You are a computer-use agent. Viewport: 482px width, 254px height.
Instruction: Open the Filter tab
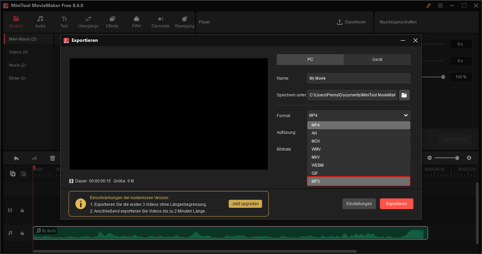click(137, 22)
